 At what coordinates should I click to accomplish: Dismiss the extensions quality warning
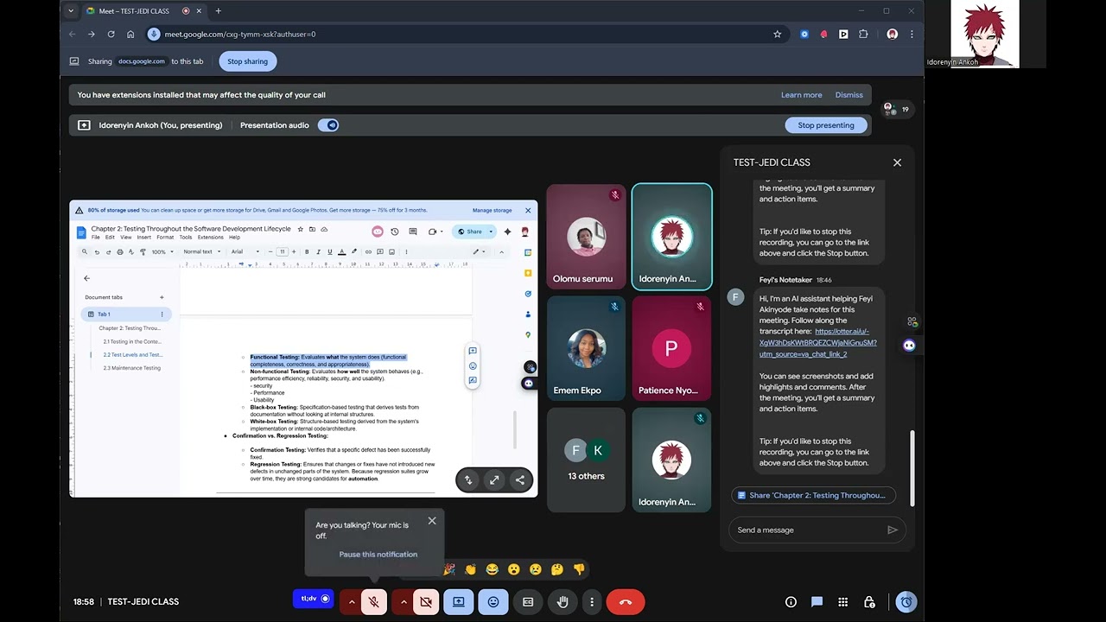click(849, 95)
